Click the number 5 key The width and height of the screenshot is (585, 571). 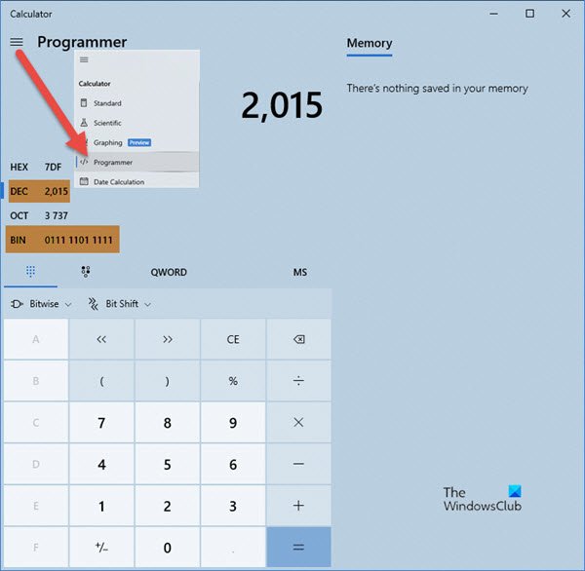tap(167, 465)
